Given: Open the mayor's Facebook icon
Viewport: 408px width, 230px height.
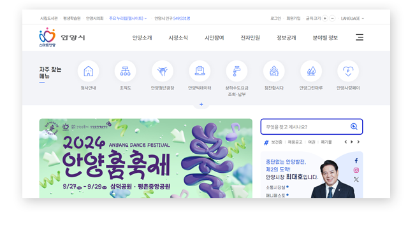Looking at the screenshot, I should click(x=356, y=161).
